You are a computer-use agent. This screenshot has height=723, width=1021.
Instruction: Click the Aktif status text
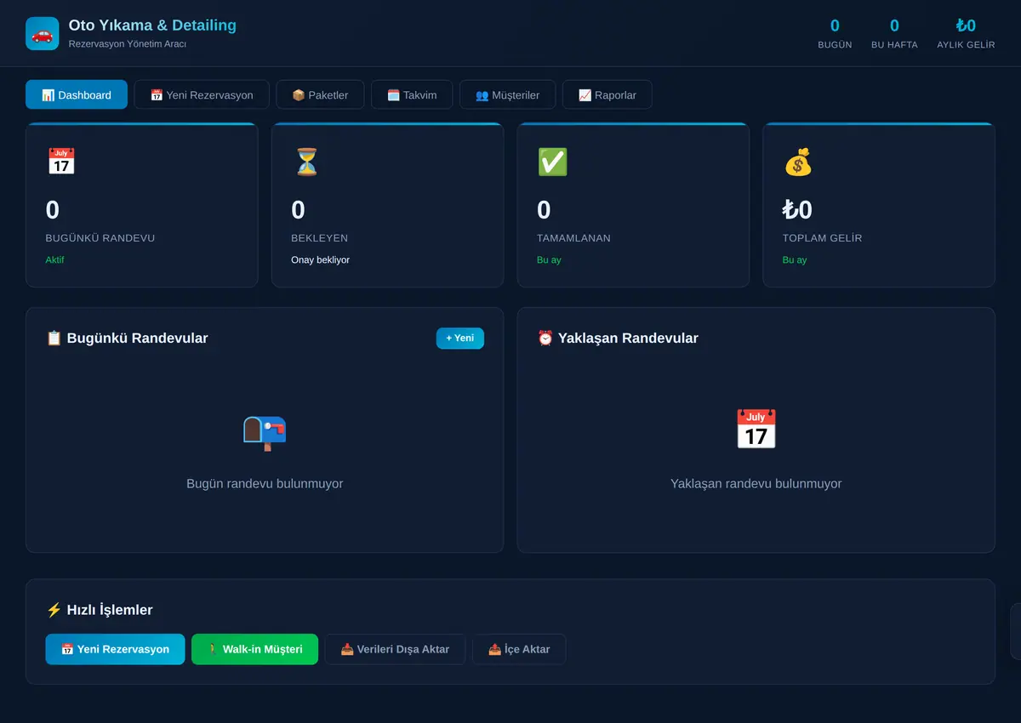coord(54,259)
